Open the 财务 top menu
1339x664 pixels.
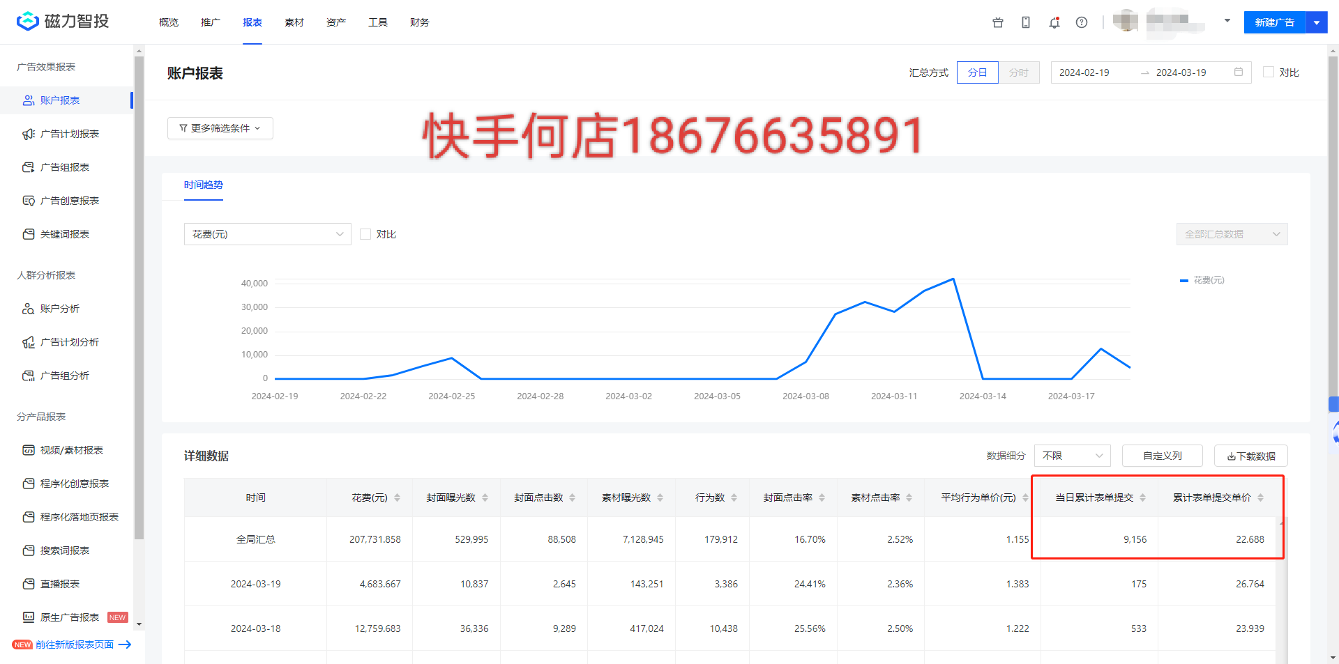click(x=420, y=22)
